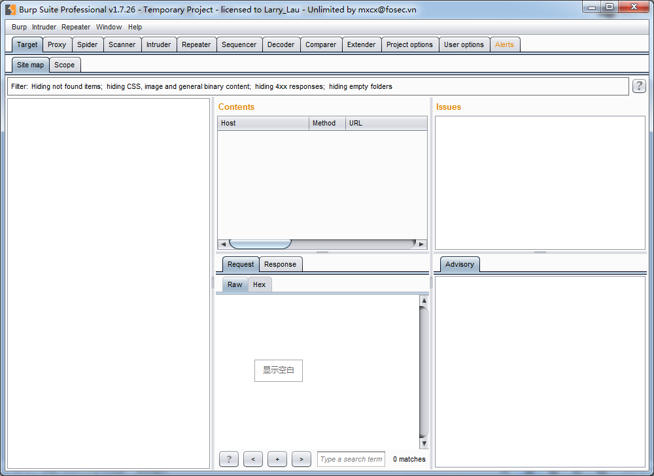This screenshot has width=654, height=476.
Task: Click the Issues heading
Action: (449, 107)
